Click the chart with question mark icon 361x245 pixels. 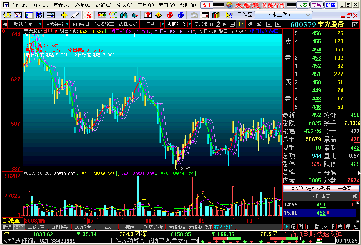coord(148,15)
